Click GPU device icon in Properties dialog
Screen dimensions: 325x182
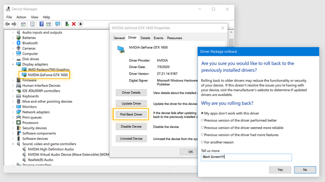point(121,49)
